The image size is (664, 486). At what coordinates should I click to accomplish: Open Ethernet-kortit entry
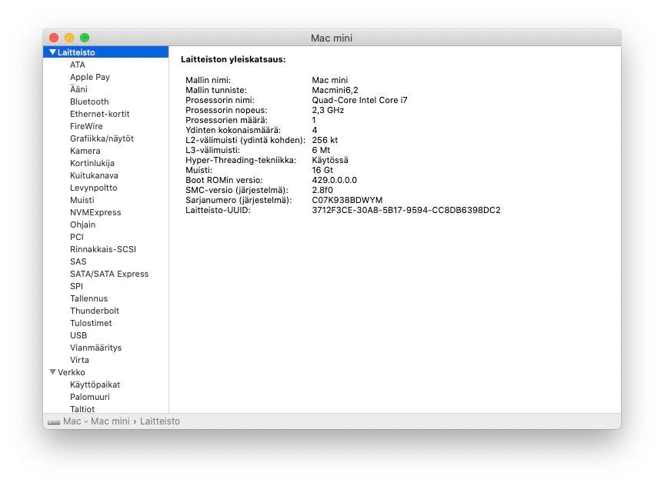99,114
